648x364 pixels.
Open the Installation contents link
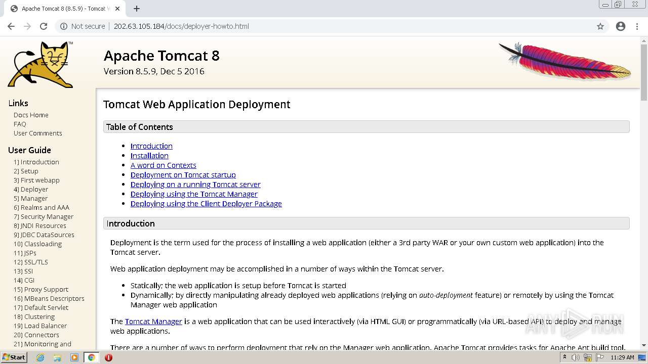(149, 156)
